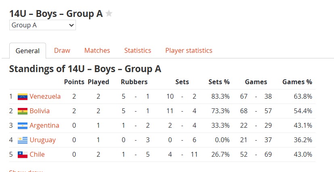The height and width of the screenshot is (172, 334).
Task: Click the Uruguay flag icon
Action: [23, 140]
